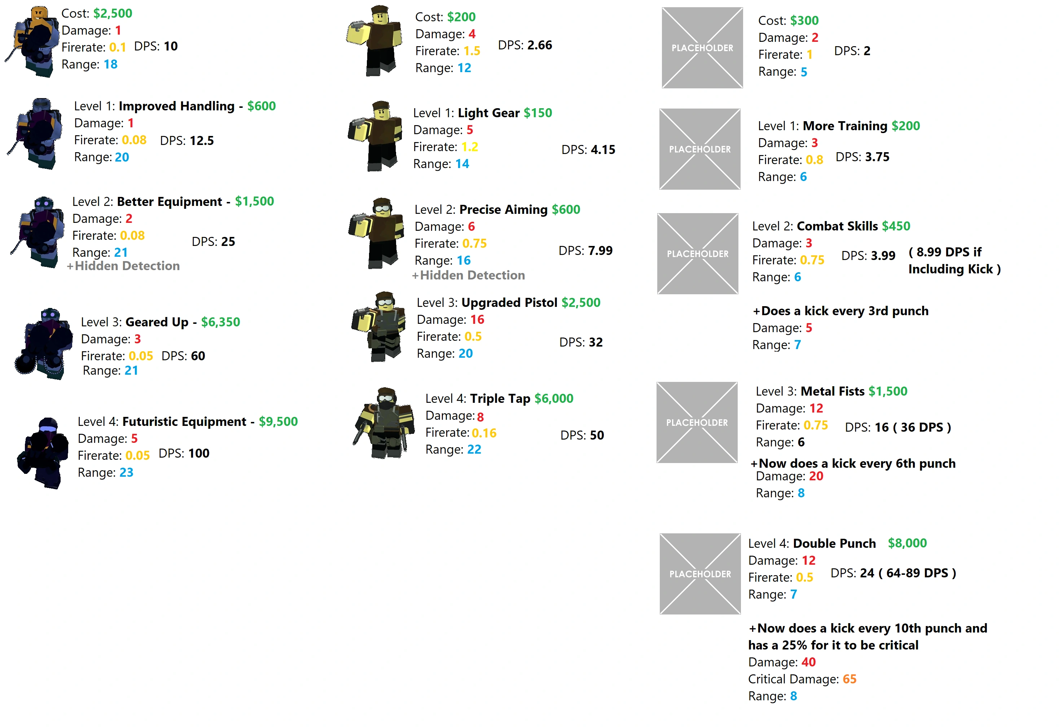The height and width of the screenshot is (727, 1062).
Task: Click the placeholder image beside Cost $300
Action: pos(702,48)
